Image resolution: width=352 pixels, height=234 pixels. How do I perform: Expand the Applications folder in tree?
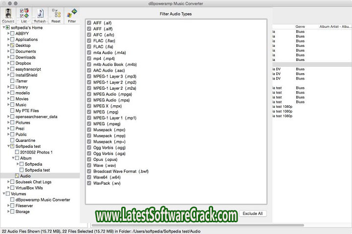(7, 39)
